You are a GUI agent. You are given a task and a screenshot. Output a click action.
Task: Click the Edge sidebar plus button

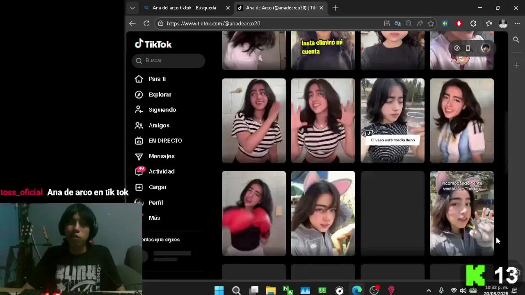[x=516, y=65]
